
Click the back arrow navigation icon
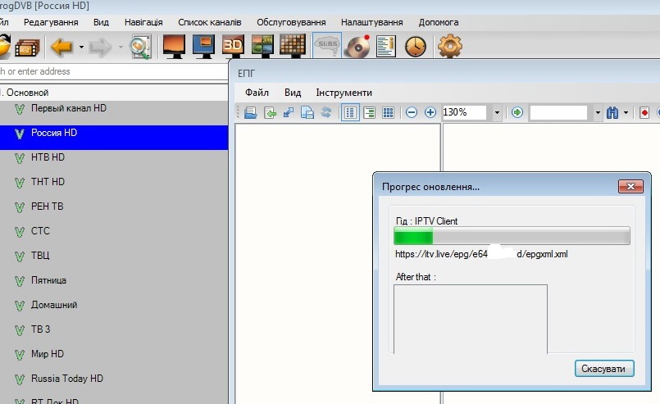point(62,47)
